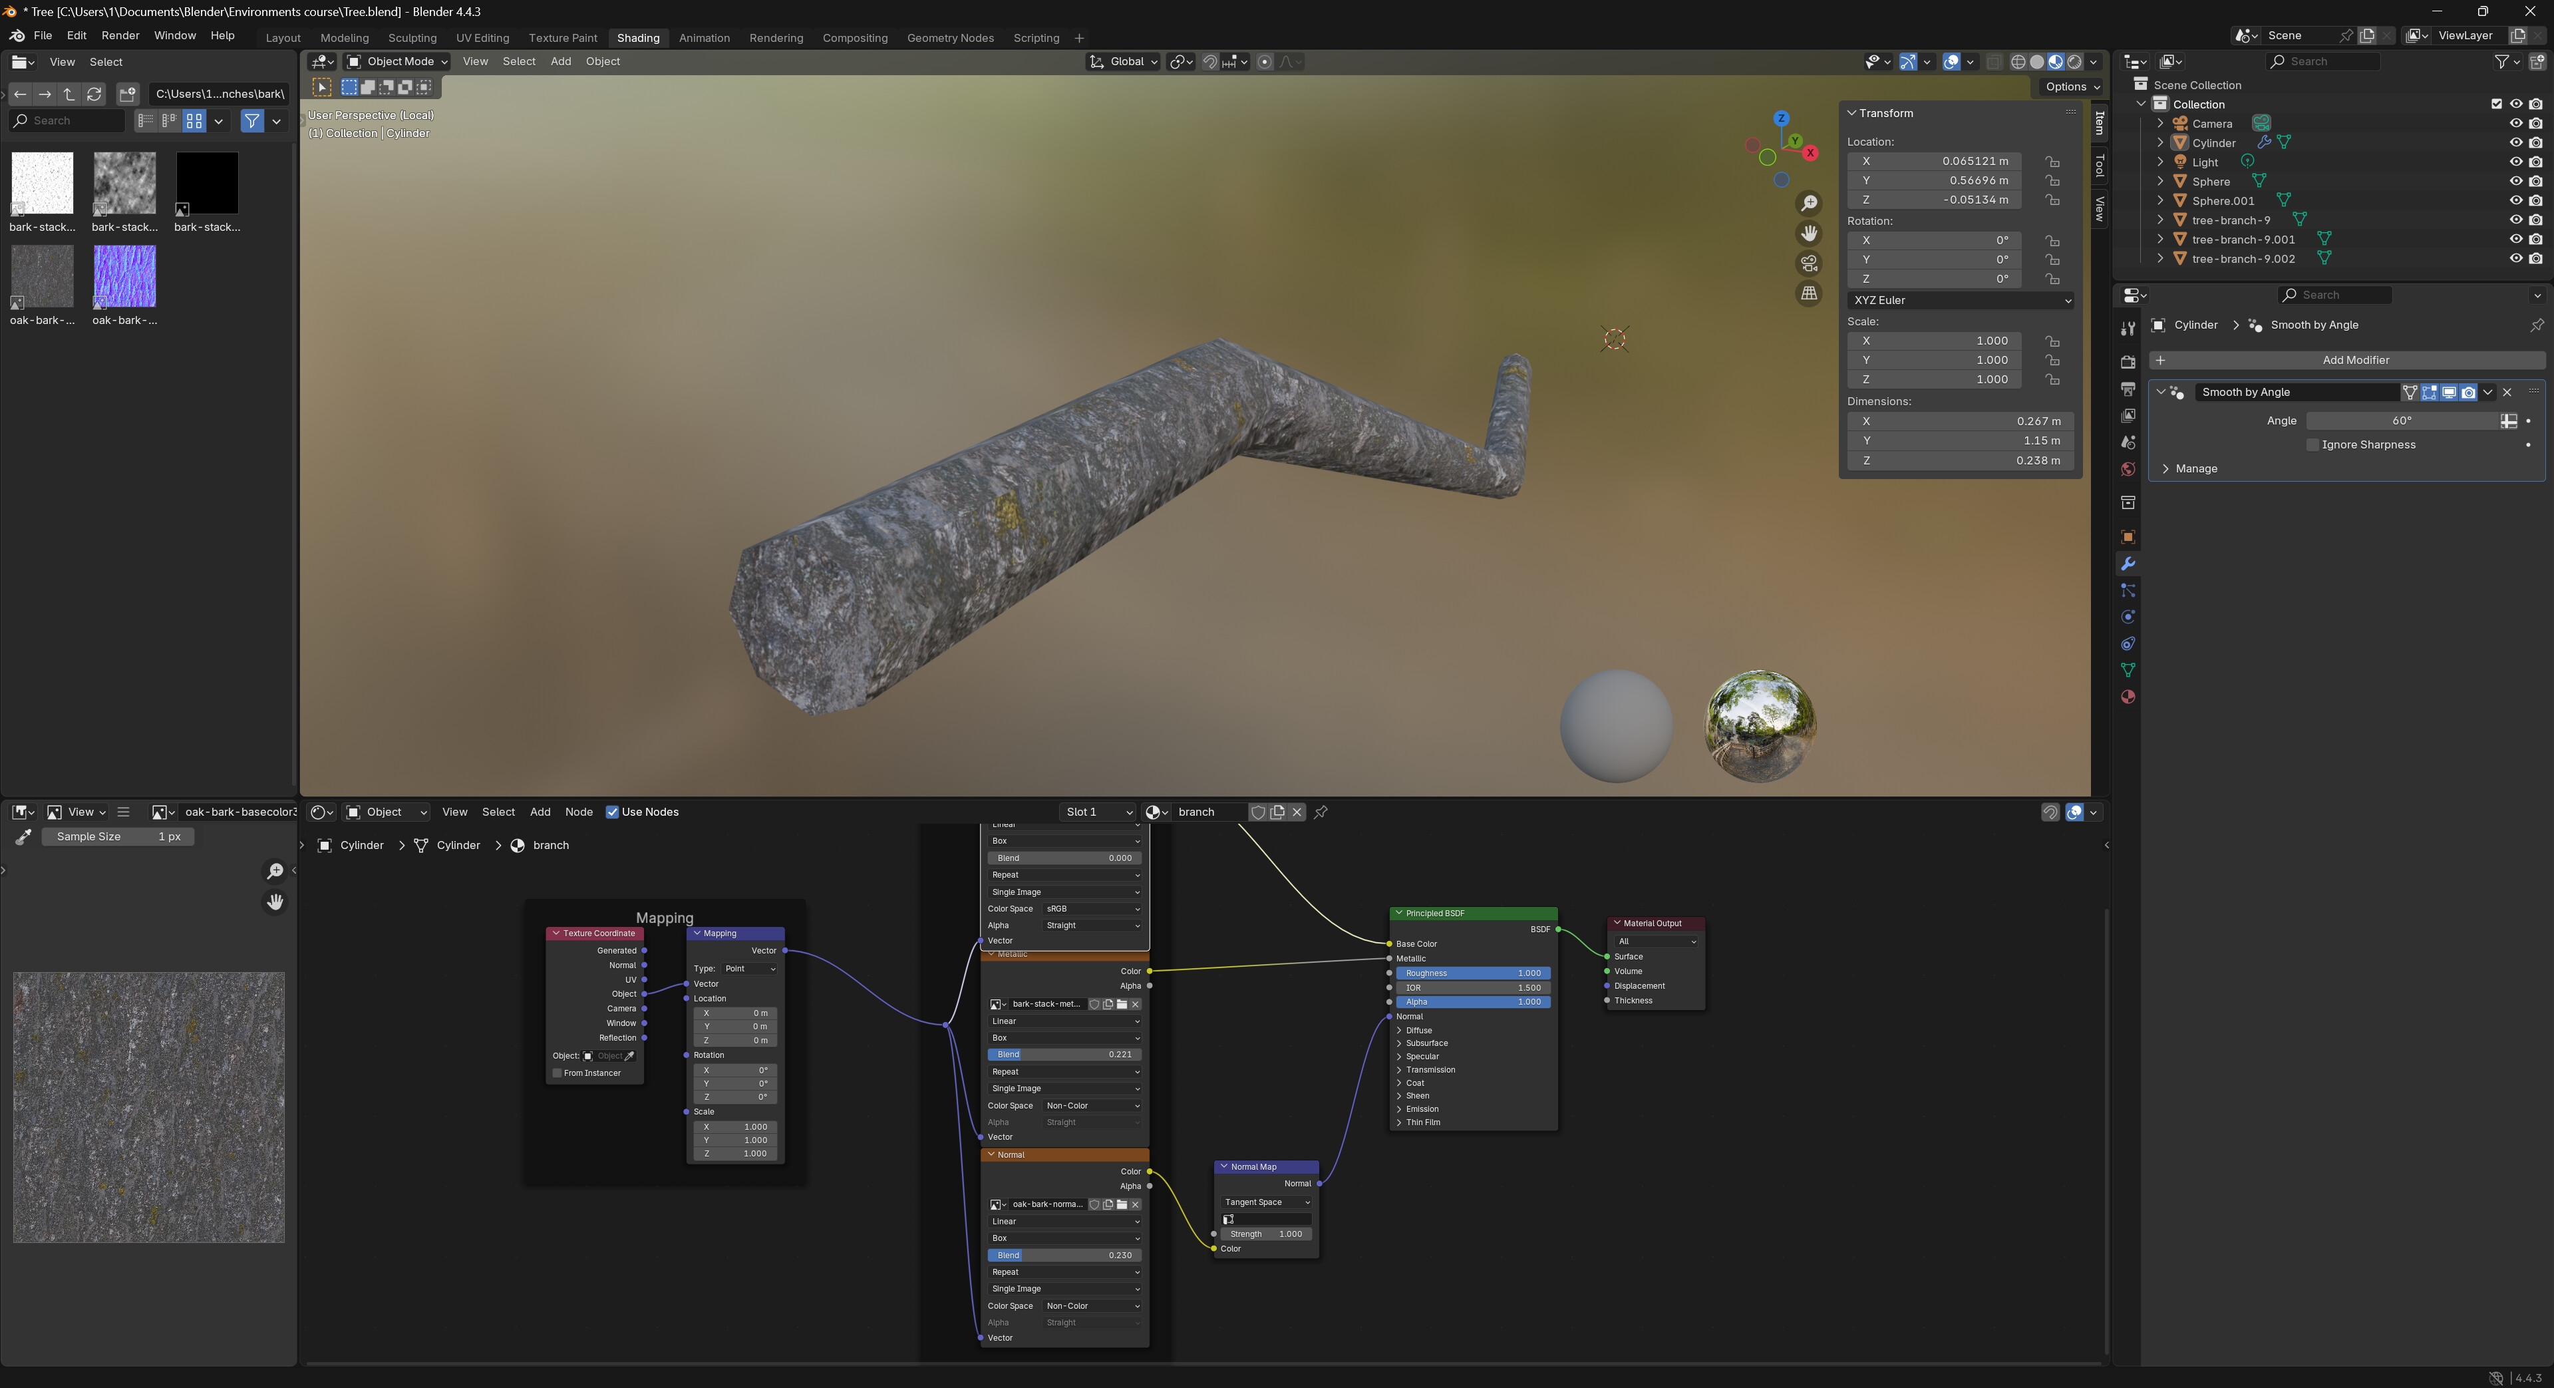Select the oak-bark-basecolor texture thumbnail

42,275
